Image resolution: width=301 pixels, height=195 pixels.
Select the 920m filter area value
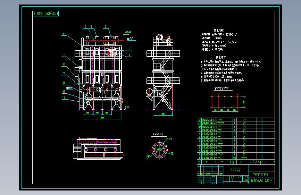(219, 38)
